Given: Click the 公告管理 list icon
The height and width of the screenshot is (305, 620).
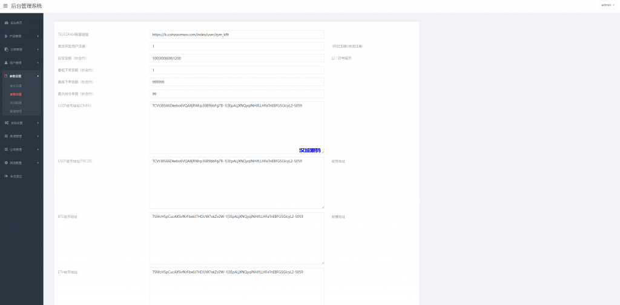Looking at the screenshot, I should (x=6, y=149).
